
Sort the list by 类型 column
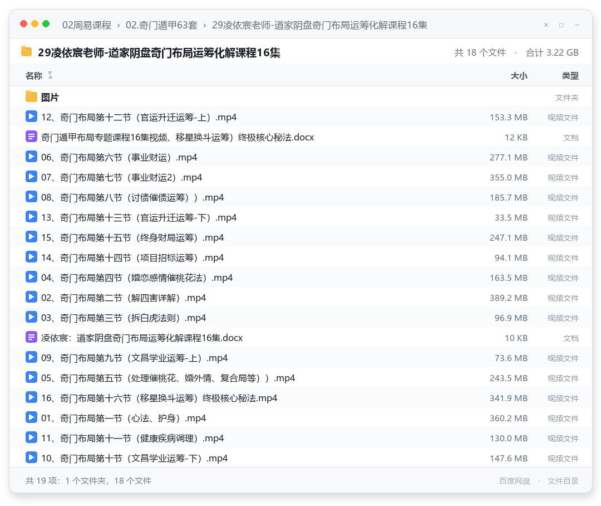click(x=570, y=76)
